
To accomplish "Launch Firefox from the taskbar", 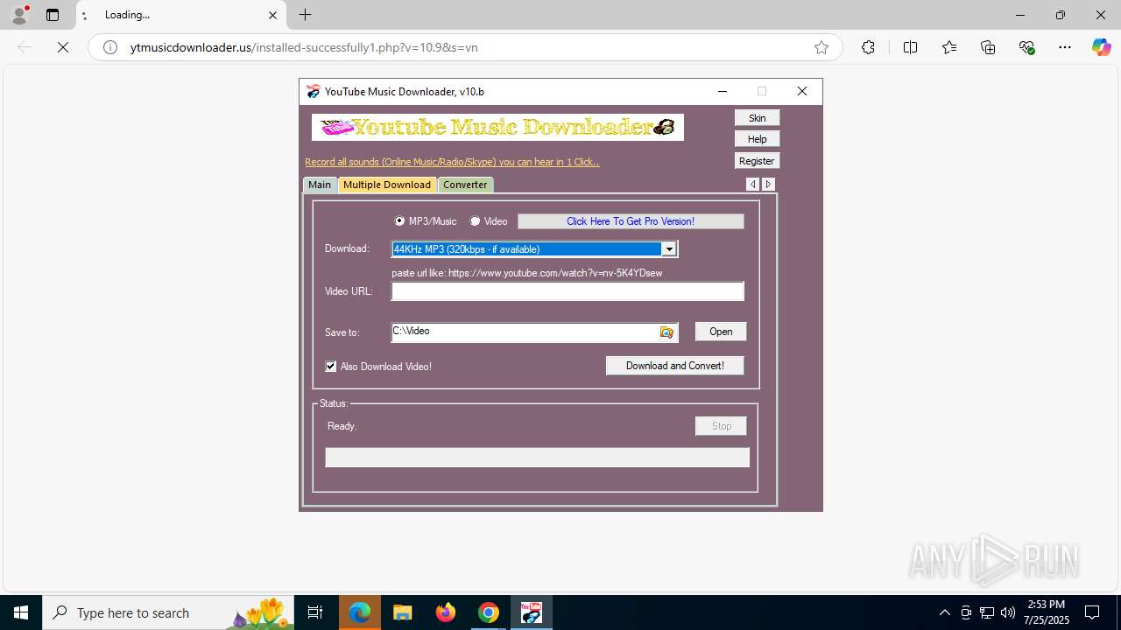I will click(446, 612).
